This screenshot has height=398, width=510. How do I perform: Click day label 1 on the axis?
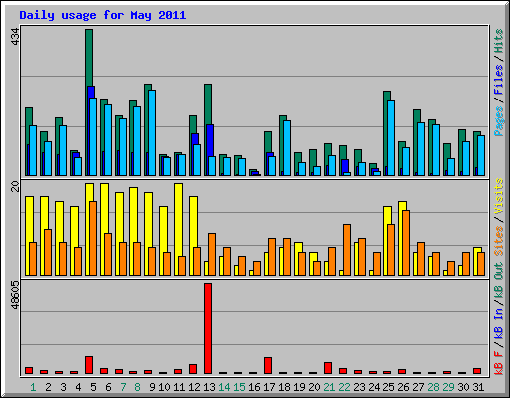click(x=33, y=387)
